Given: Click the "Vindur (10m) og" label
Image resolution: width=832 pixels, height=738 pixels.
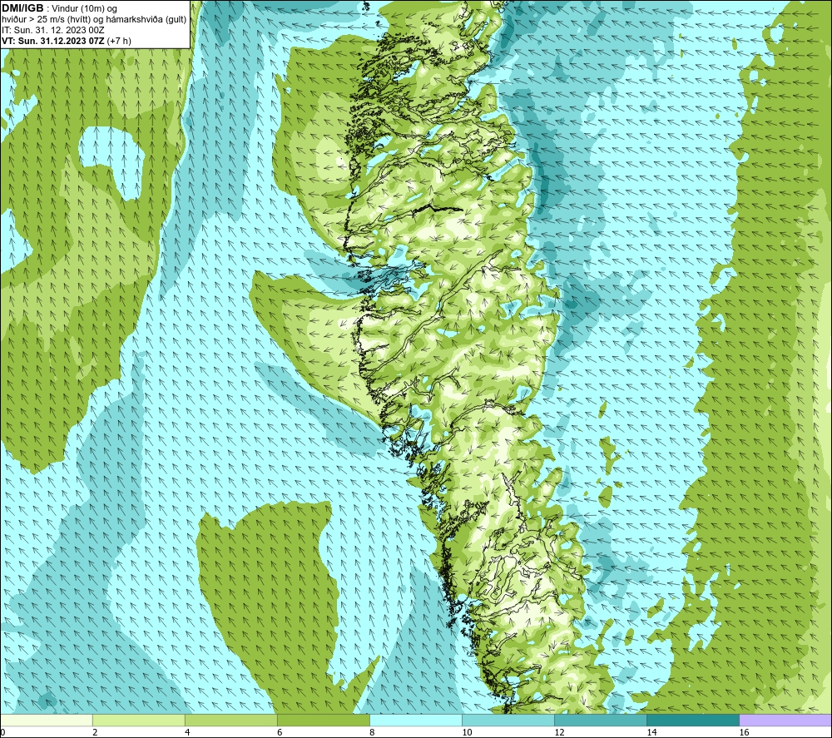Looking at the screenshot, I should click(85, 8).
